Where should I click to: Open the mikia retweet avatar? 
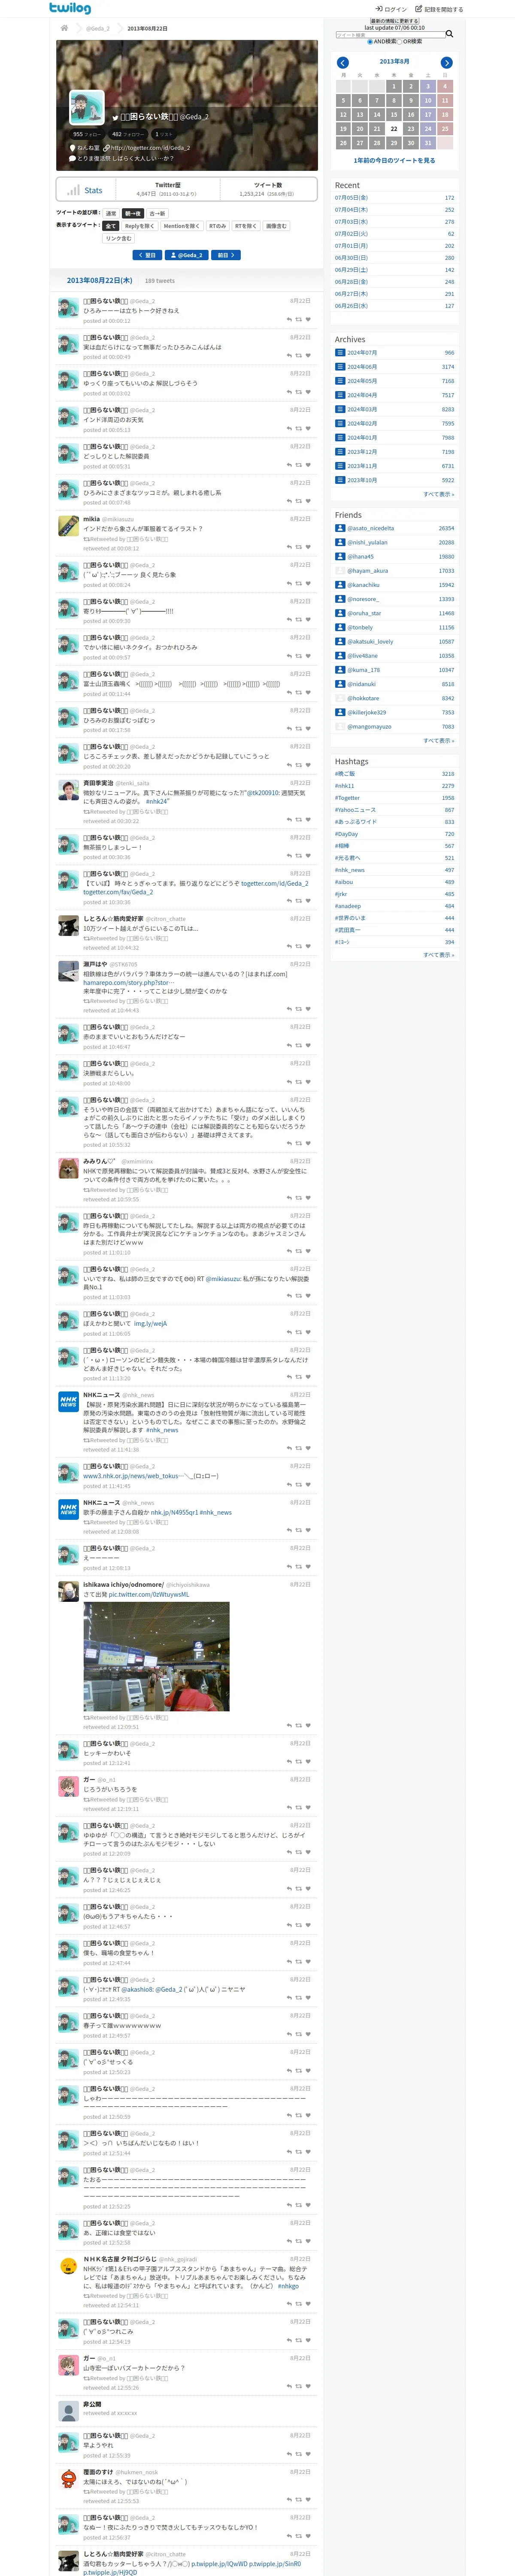tap(68, 526)
